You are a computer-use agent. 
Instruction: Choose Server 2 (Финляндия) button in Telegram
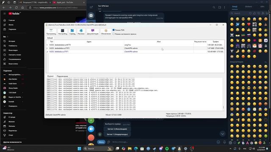(117, 129)
